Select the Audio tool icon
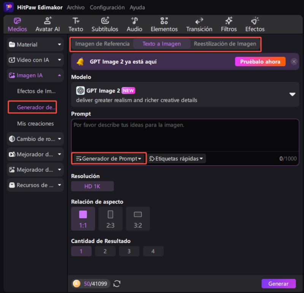The image size is (304, 293). pyautogui.click(x=135, y=20)
